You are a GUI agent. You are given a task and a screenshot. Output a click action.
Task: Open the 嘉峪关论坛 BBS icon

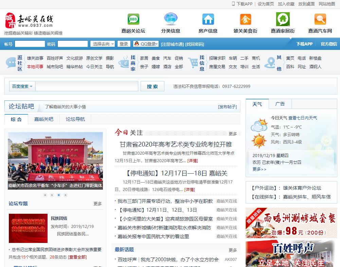click(133, 19)
